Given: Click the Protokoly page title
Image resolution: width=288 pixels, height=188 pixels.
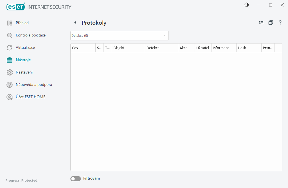Looking at the screenshot, I should (x=94, y=23).
